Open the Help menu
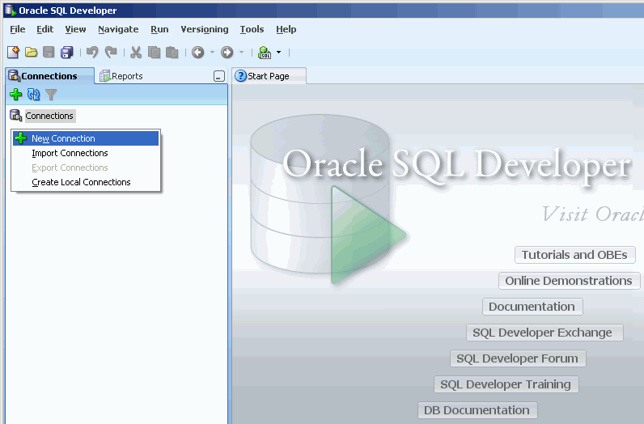This screenshot has width=644, height=424. (x=286, y=30)
